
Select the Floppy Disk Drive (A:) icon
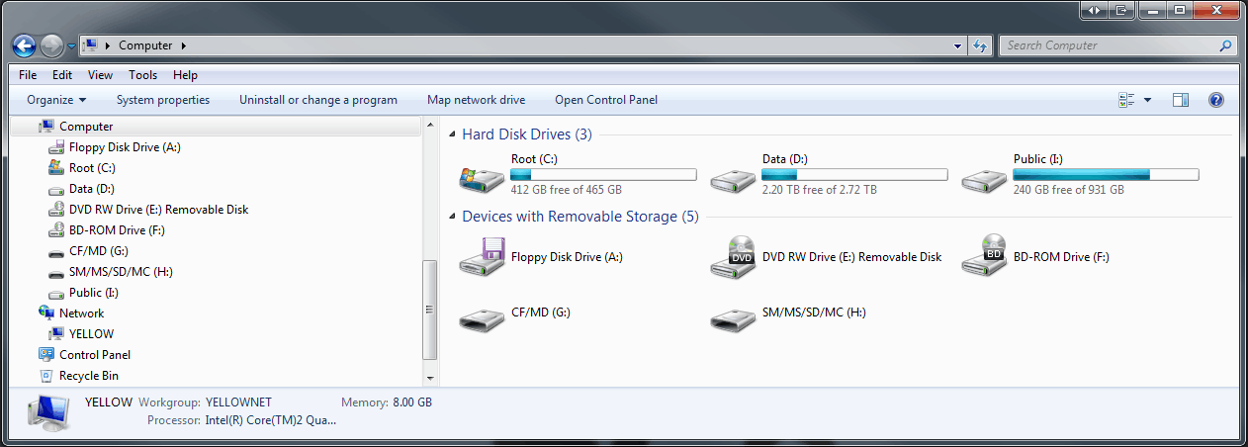point(482,257)
